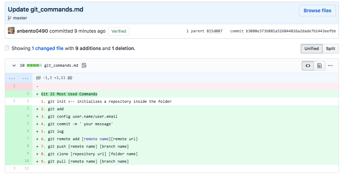Viewport: 342px width, 177px height.
Task: Open the anbento0490 avatar thumbnail
Action: click(11, 31)
